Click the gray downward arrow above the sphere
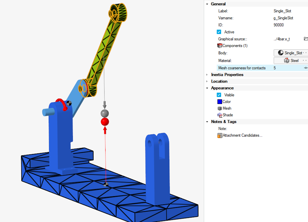This screenshot has height=222, width=308. (105, 105)
